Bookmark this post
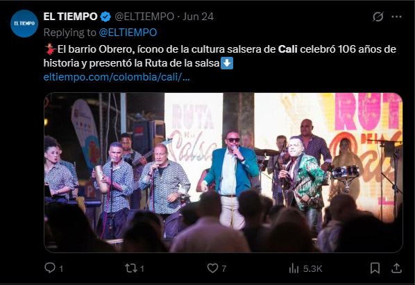Screen dimensions: 415x285 coord(375,268)
